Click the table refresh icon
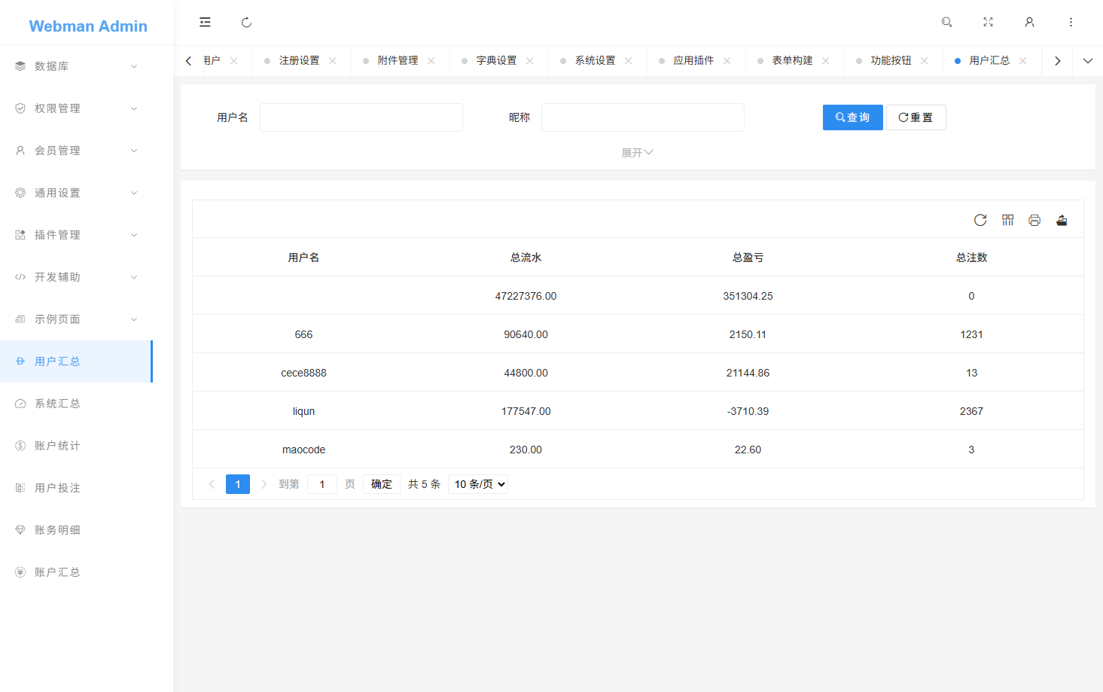 click(980, 220)
